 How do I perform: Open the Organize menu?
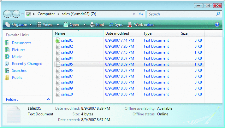click(x=18, y=25)
